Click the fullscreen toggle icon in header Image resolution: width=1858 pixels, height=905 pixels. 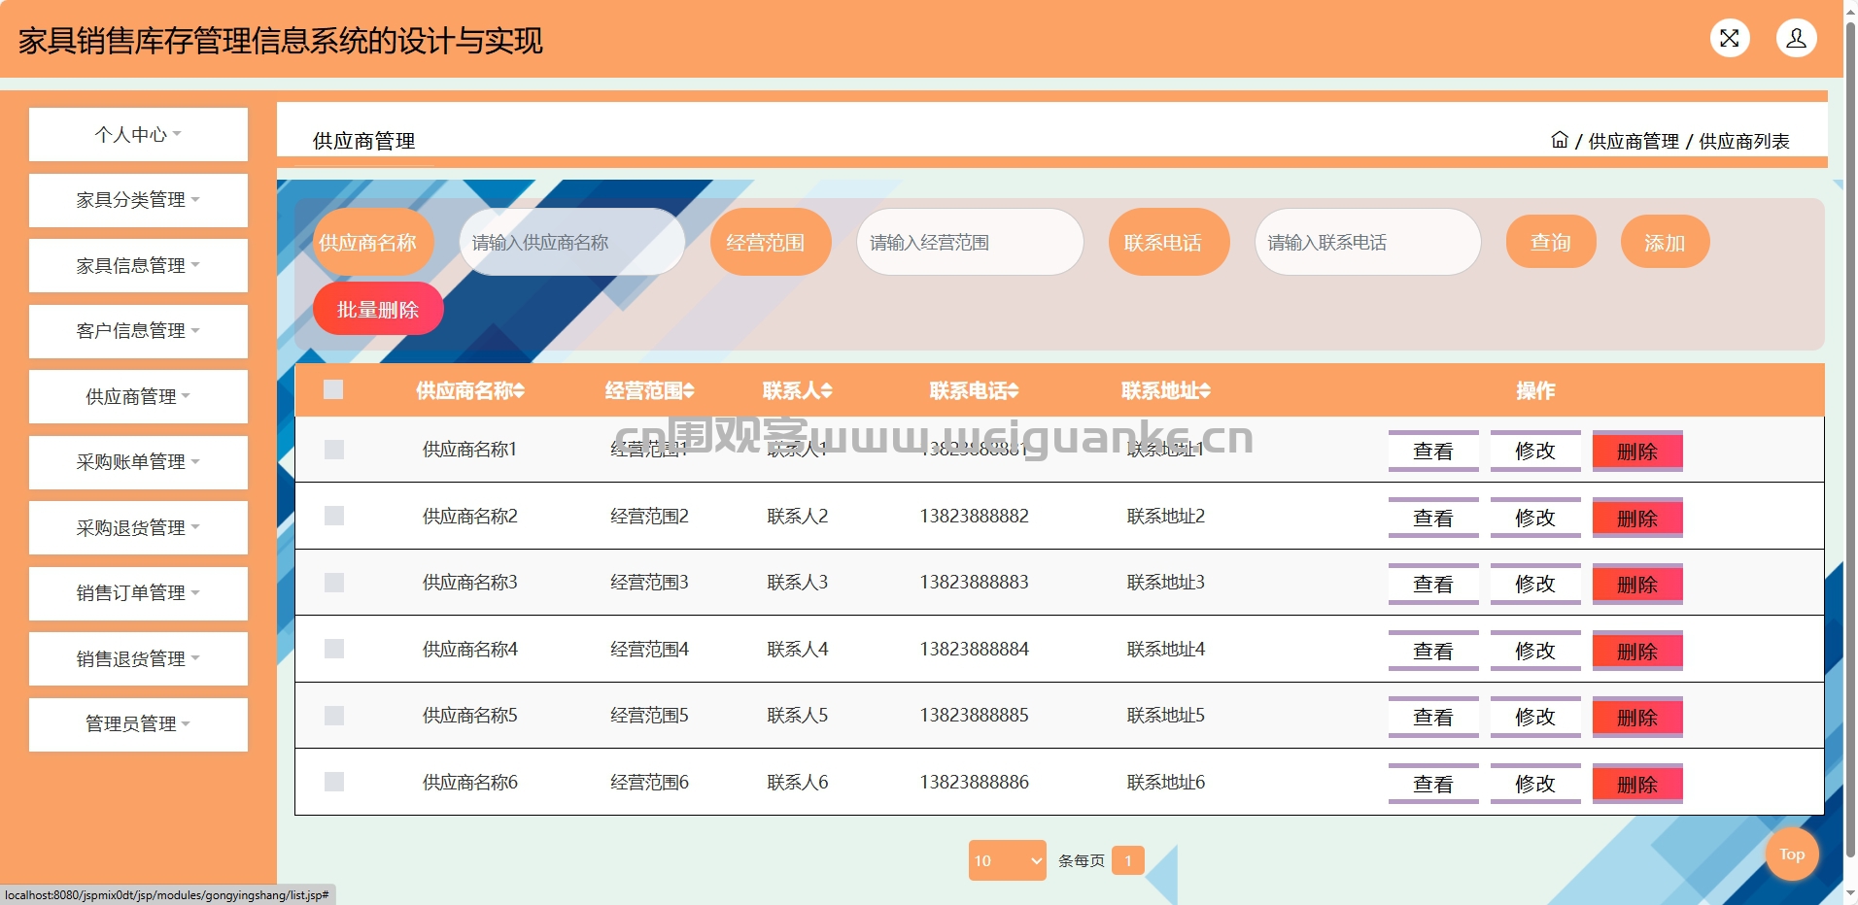click(x=1730, y=39)
